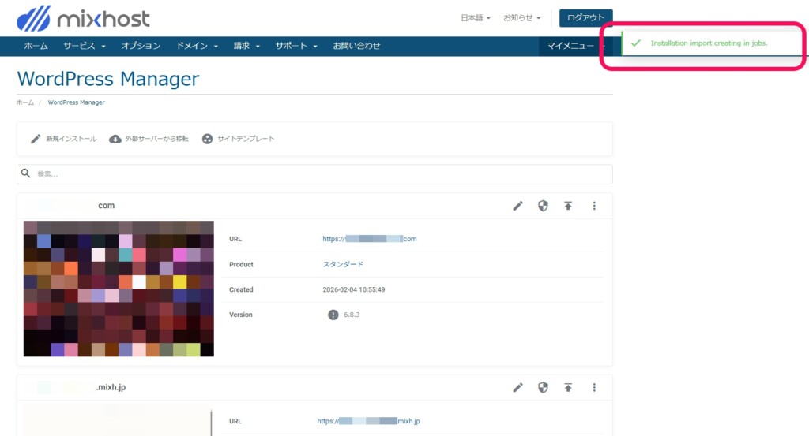This screenshot has width=809, height=436.
Task: Open お問い合わせ page
Action: point(356,46)
